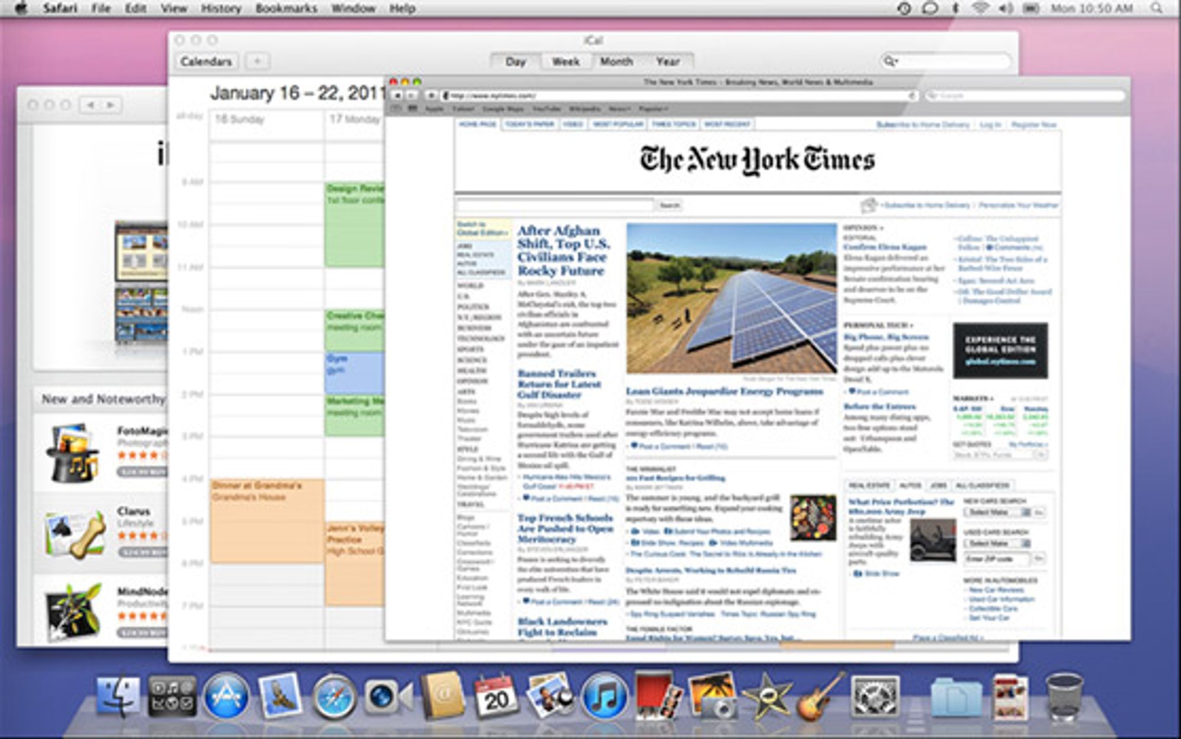Click the volume icon in menu bar
1181x739 pixels.
point(1005,8)
